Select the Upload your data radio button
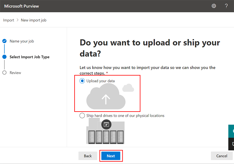This screenshot has width=234, height=164. 82,81
